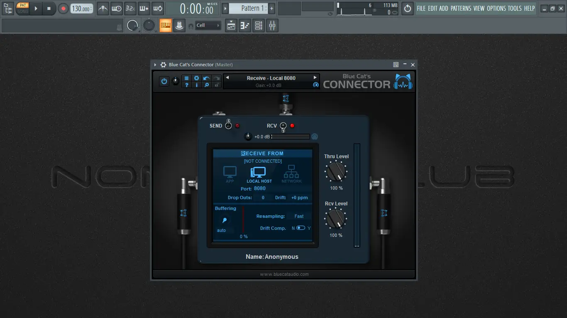
Task: Open the FILE menu
Action: (421, 8)
